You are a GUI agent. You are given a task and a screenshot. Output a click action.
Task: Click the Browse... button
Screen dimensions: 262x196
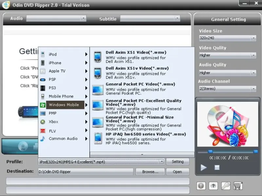point(150,172)
